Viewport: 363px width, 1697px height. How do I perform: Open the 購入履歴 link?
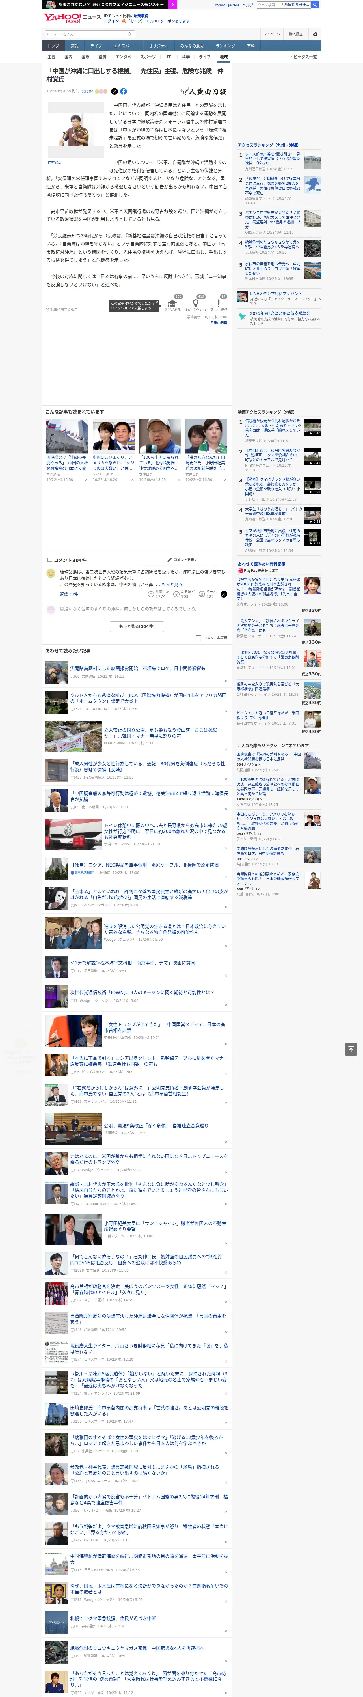tap(296, 34)
